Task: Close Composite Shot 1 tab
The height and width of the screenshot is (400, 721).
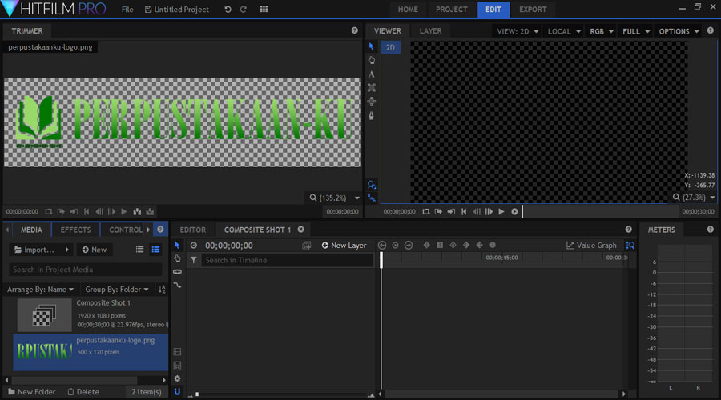Action: 300,229
